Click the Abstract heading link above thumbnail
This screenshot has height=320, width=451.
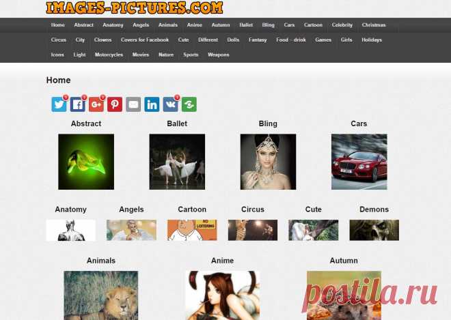(86, 123)
